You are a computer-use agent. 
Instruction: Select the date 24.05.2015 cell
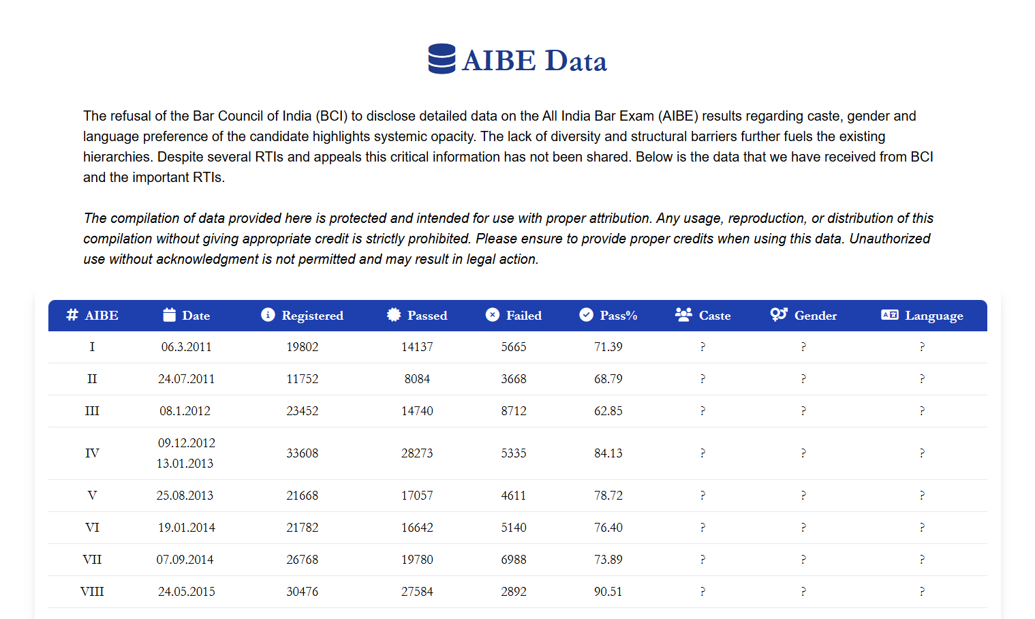pyautogui.click(x=187, y=592)
